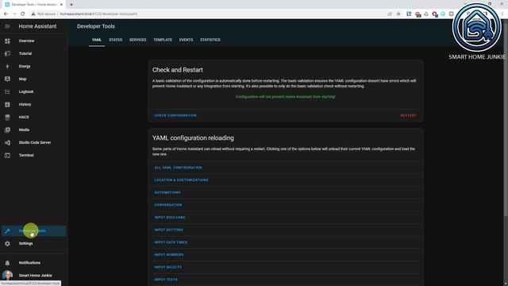The height and width of the screenshot is (286, 508).
Task: Click the Tutorial sidebar icon
Action: click(7, 53)
